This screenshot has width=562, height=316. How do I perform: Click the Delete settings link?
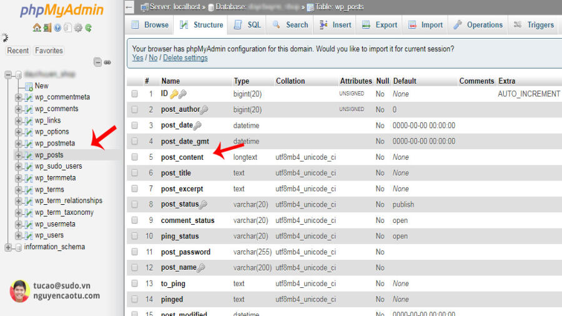pyautogui.click(x=185, y=57)
